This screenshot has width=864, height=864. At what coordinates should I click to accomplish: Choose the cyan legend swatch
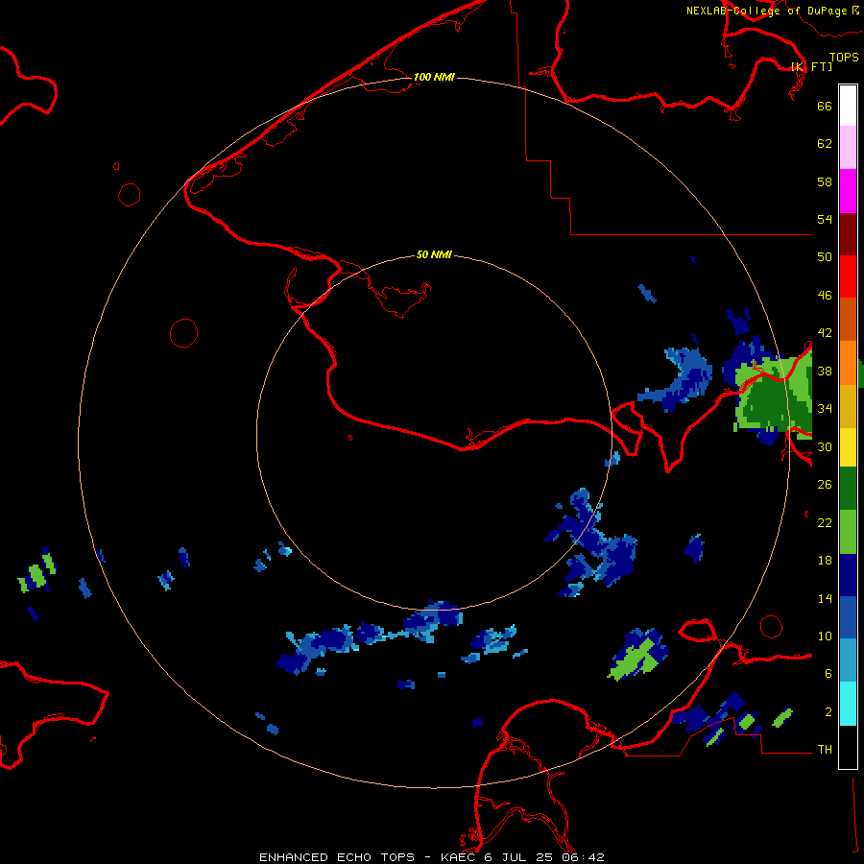848,704
